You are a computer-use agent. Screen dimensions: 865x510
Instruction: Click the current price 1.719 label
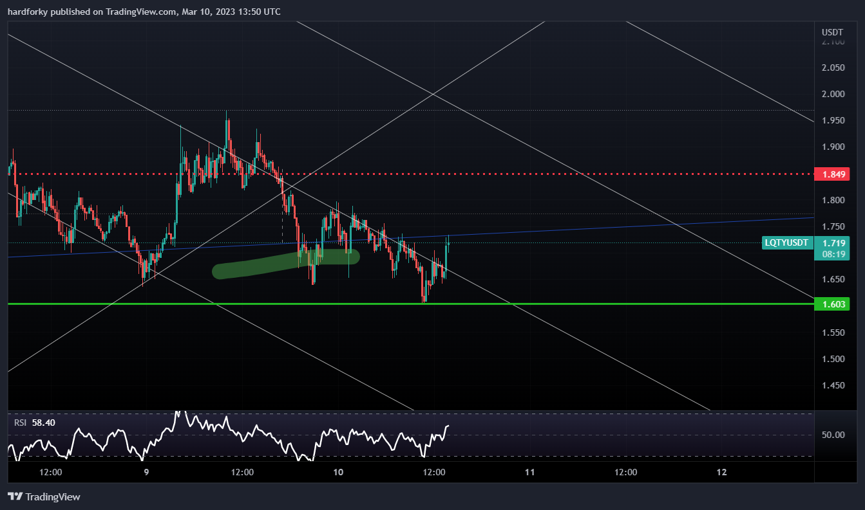point(832,243)
